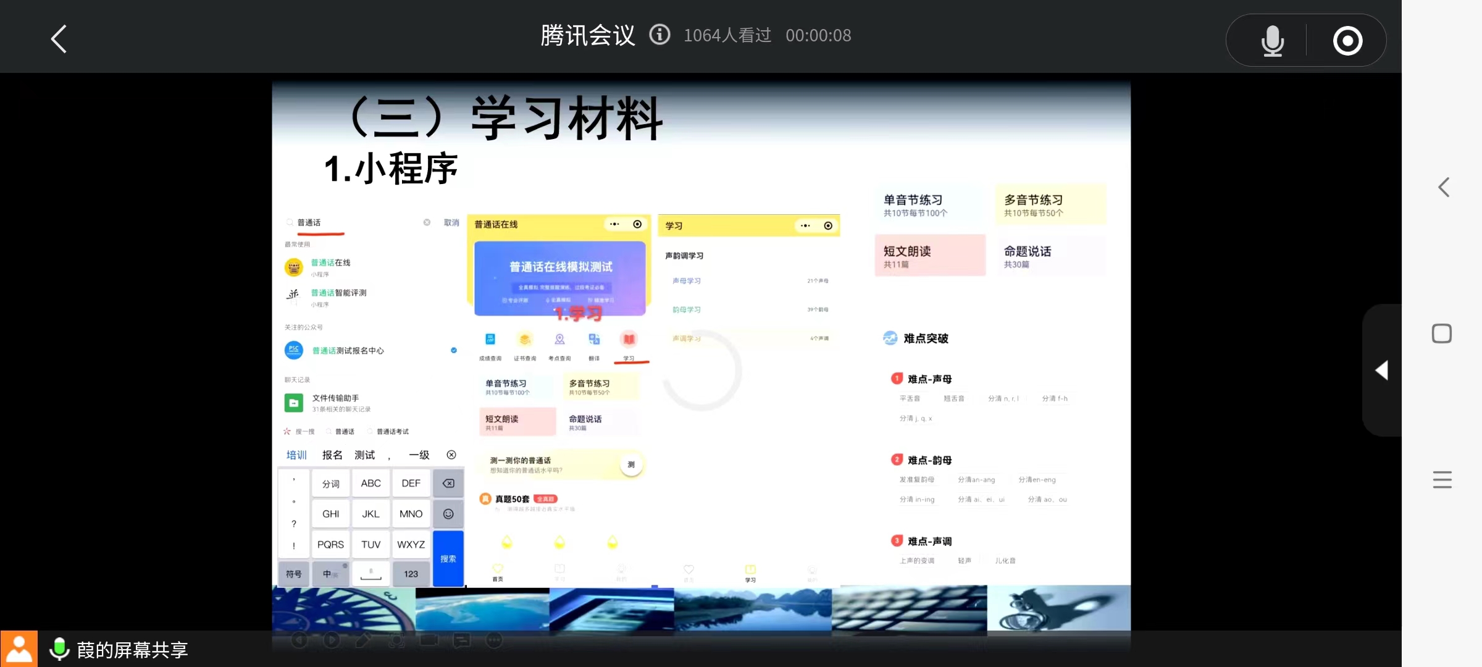The height and width of the screenshot is (667, 1482).
Task: Click 多音节练习 yellow card at right
Action: point(1050,204)
